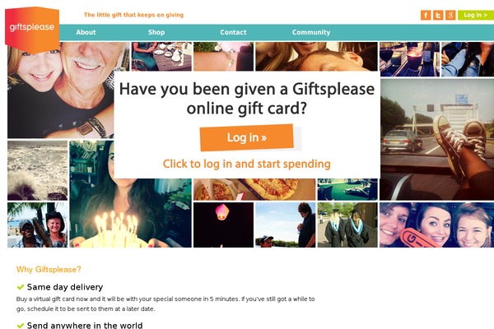
Task: Click the giftsplease logo
Action: (32, 30)
